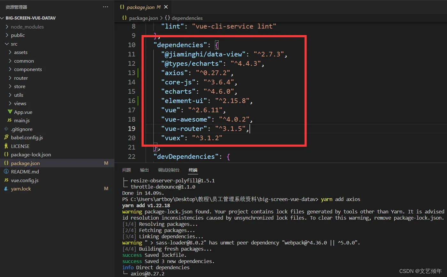
Task: Click the 资源管理器 explorer title
Action: 16,7
